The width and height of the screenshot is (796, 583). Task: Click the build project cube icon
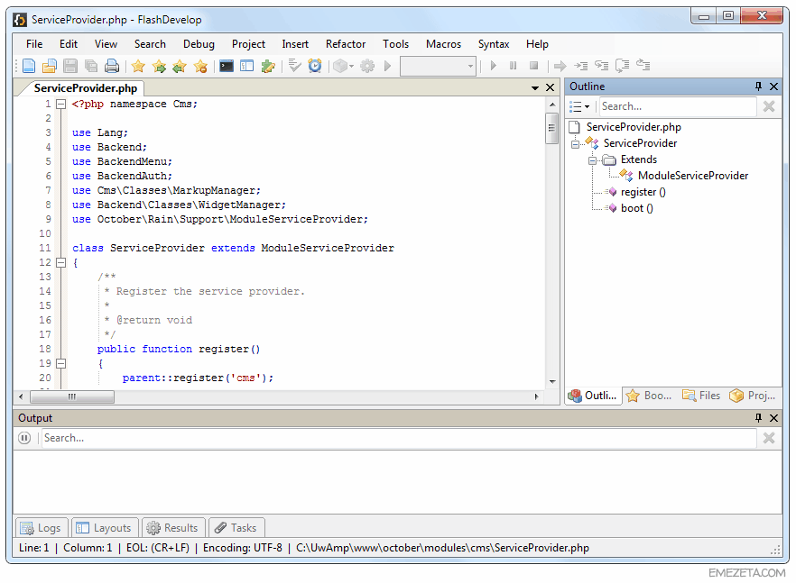tap(340, 66)
